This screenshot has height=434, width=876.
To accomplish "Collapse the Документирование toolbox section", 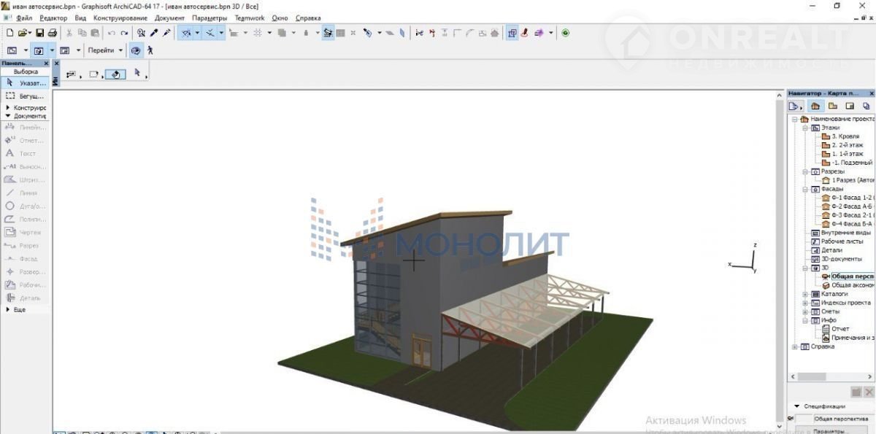I will click(8, 116).
